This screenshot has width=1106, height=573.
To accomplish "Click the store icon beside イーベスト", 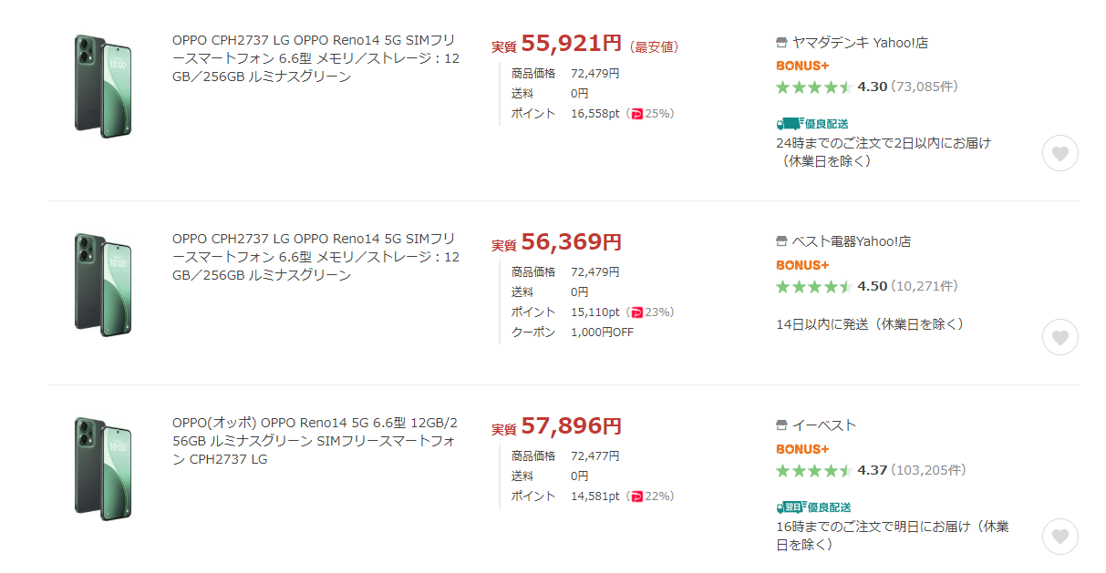I will [x=781, y=425].
